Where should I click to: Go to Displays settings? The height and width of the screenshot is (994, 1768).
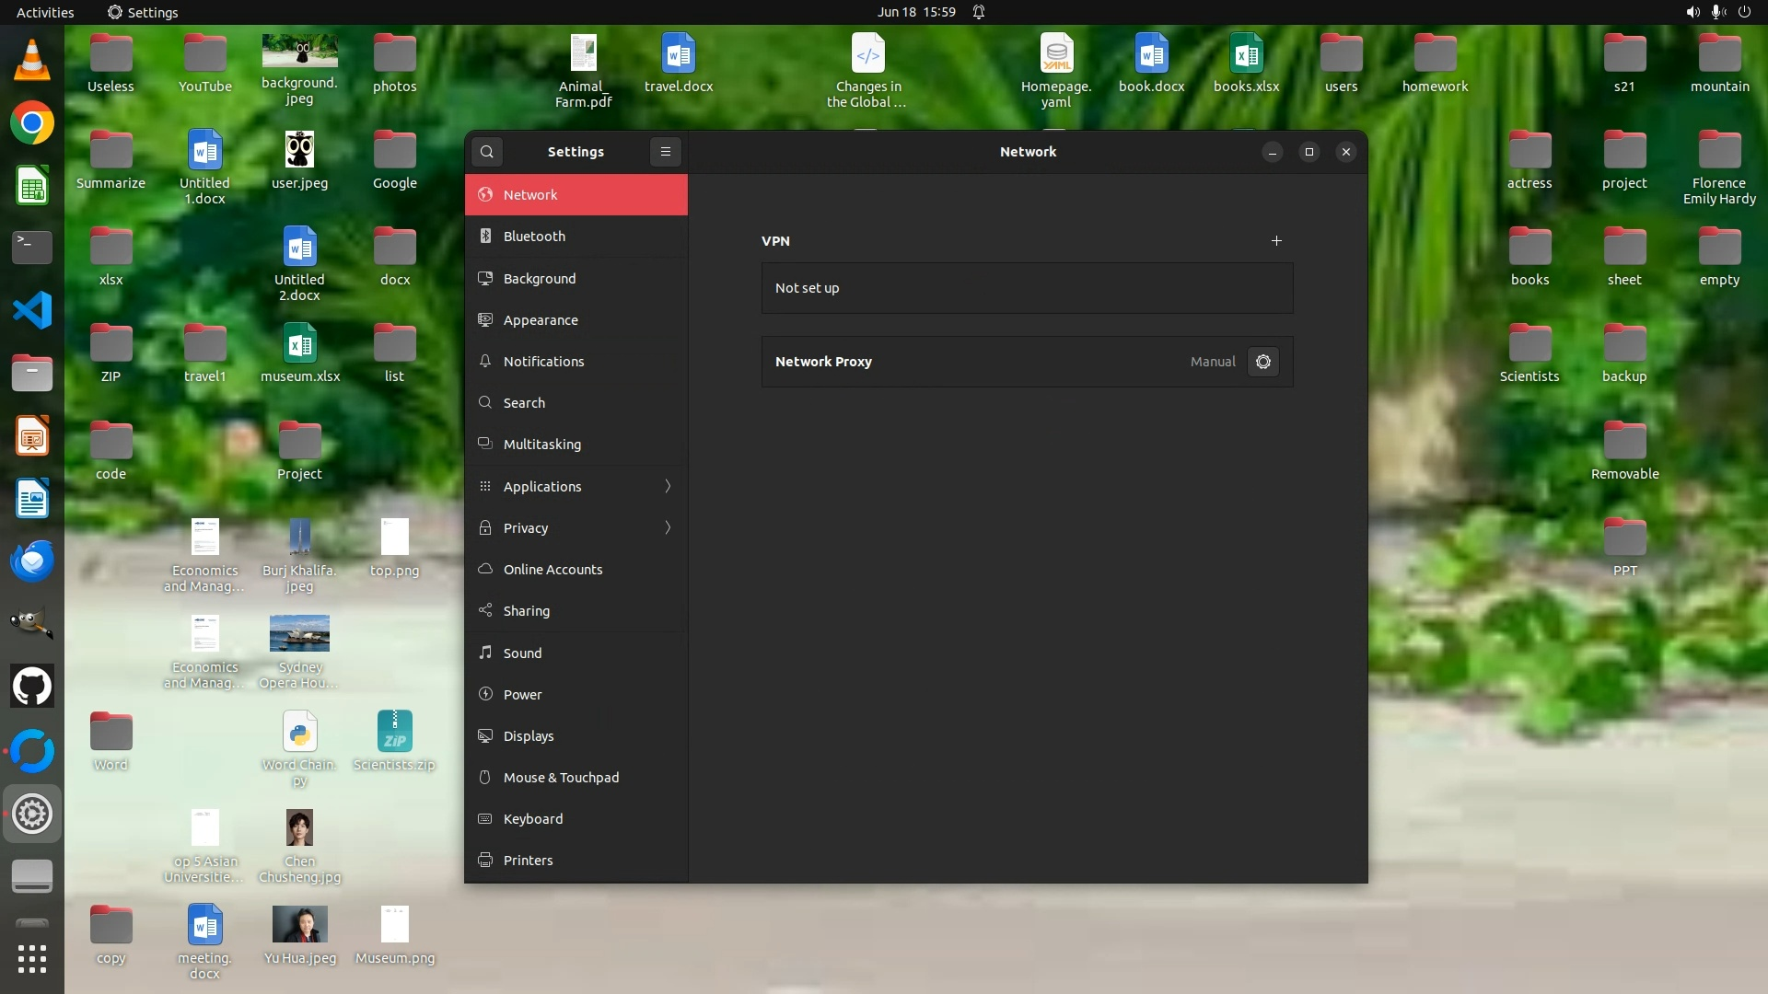pos(528,735)
